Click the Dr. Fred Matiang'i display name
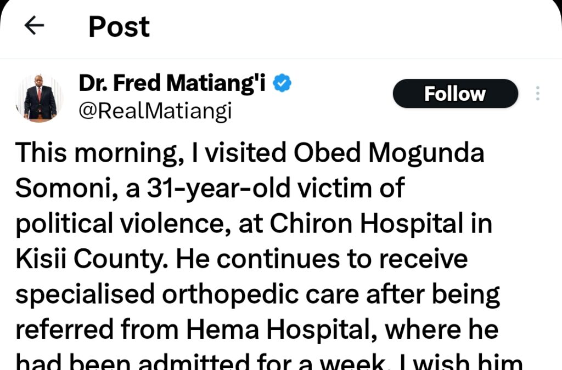This screenshot has width=562, height=370. click(173, 83)
